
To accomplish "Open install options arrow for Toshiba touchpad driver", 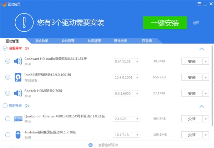I will click(x=206, y=135).
